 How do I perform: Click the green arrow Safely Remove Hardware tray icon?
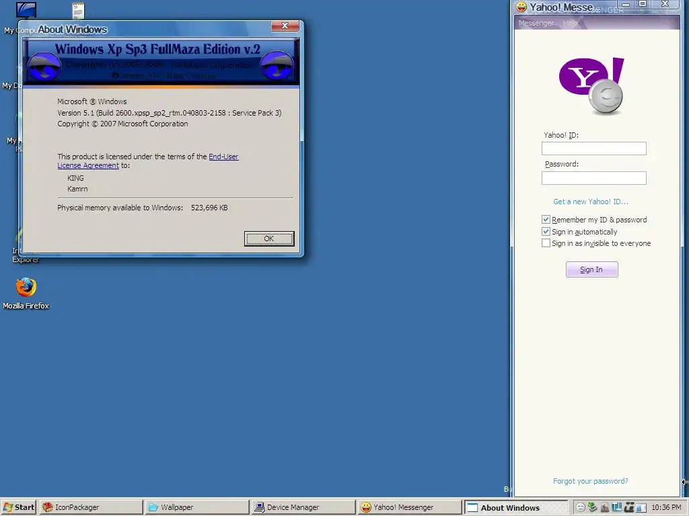[592, 507]
